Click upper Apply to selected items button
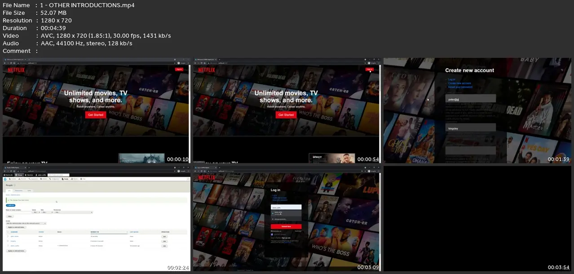 pos(16,227)
